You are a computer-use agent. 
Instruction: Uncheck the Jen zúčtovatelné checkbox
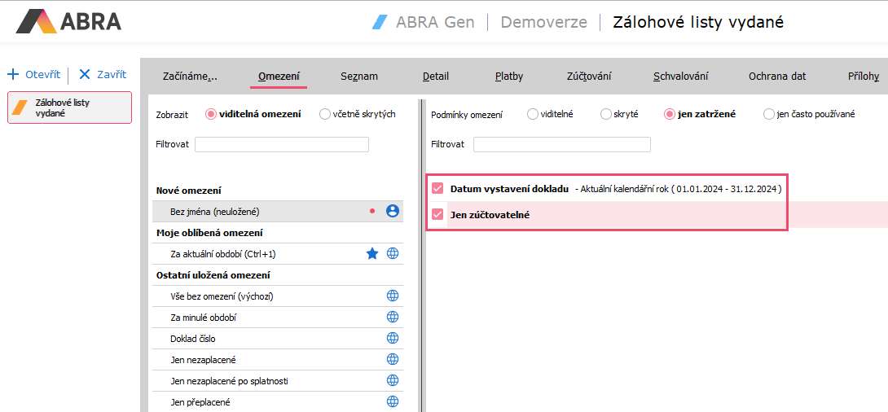438,215
